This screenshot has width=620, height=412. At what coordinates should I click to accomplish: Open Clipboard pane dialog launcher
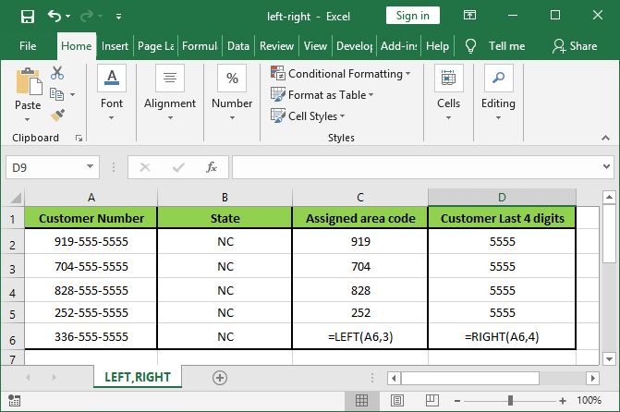click(79, 138)
